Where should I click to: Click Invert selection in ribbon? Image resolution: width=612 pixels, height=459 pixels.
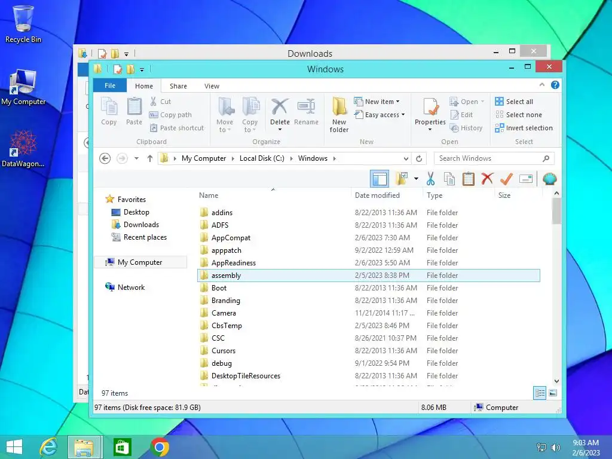(524, 128)
